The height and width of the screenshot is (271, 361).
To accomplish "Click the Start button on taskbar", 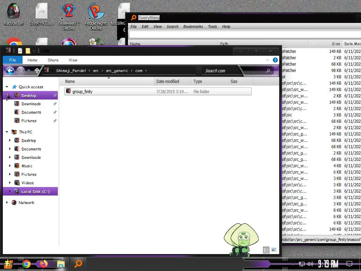I will point(8,264).
